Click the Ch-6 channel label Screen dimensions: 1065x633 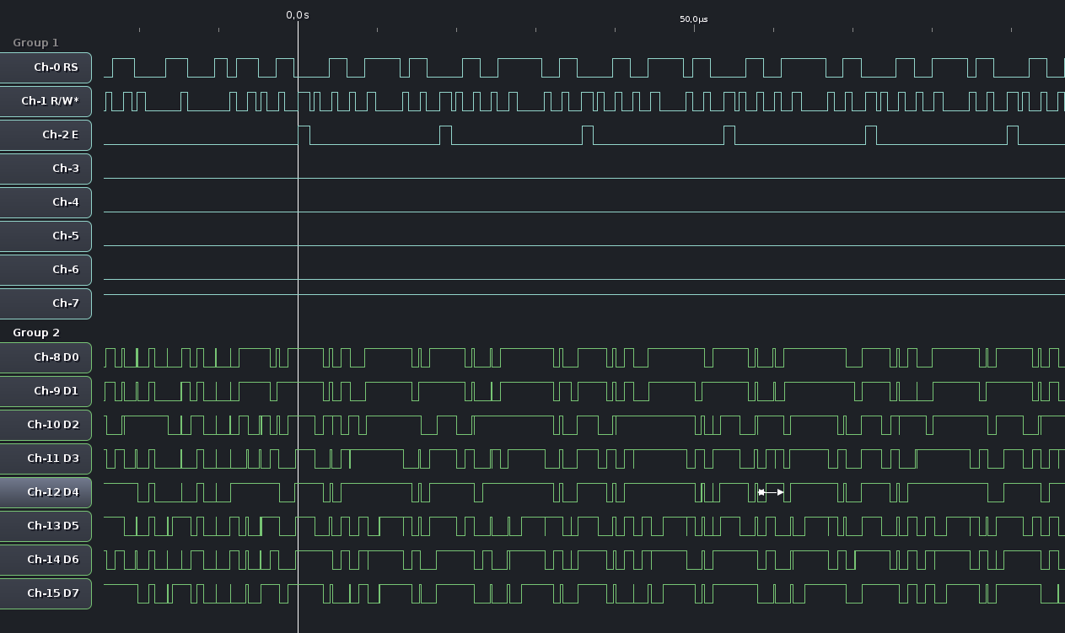coord(46,270)
